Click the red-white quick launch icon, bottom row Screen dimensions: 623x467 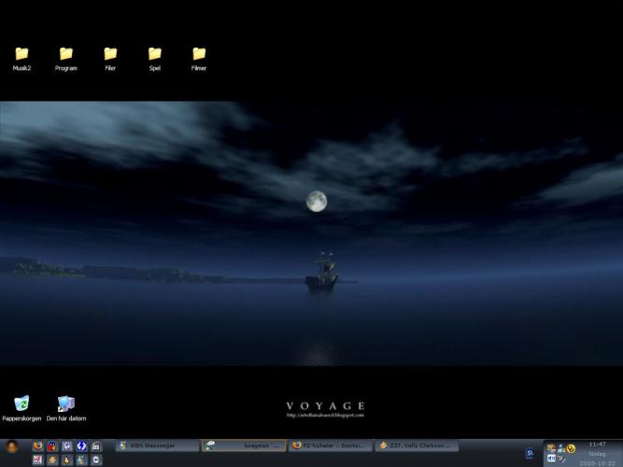[x=37, y=460]
